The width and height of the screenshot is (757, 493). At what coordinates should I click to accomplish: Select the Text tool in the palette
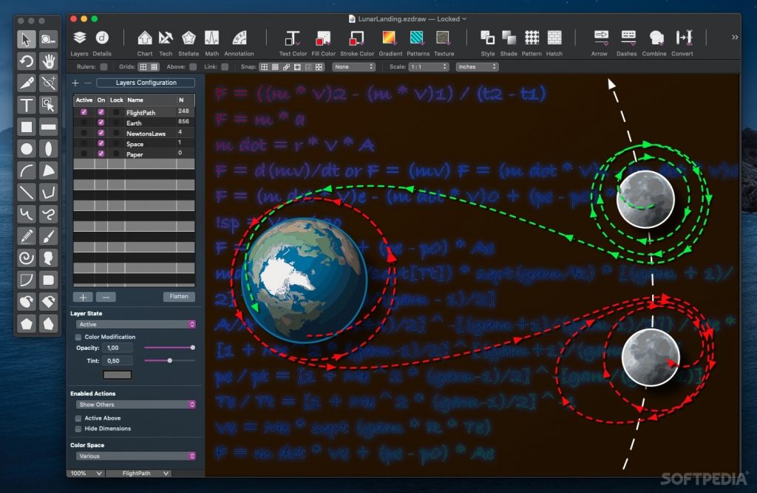coord(27,105)
